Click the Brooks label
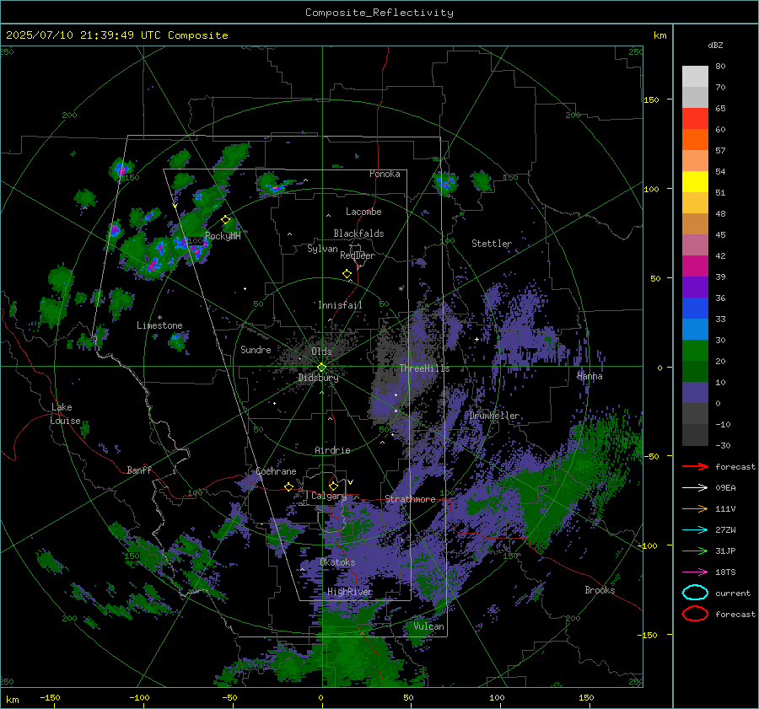Screen dimensions: 759x709 tap(600, 590)
